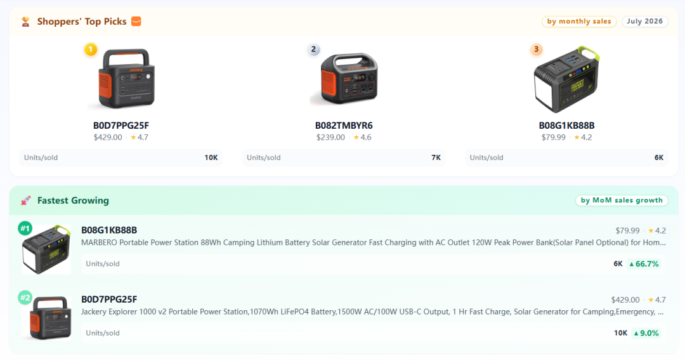
Task: Click the #2 badge on Jackery row
Action: pyautogui.click(x=25, y=298)
